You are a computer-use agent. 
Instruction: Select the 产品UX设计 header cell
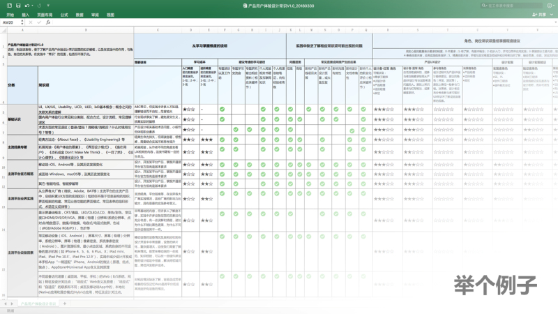coord(432,62)
